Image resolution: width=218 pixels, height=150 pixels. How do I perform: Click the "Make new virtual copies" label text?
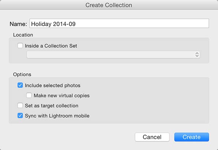(61, 96)
